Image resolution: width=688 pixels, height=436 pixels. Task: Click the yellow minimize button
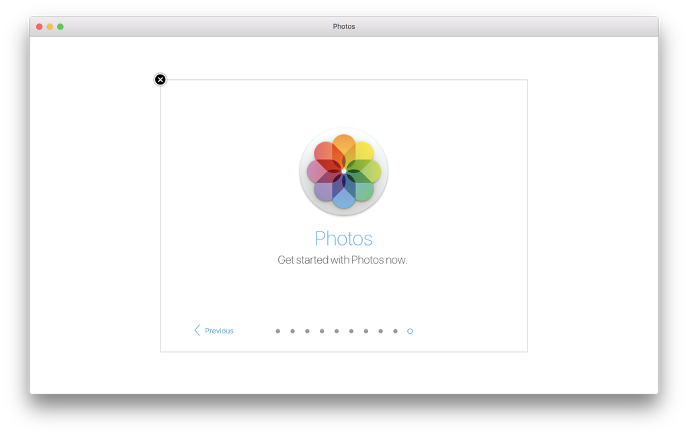tap(50, 26)
